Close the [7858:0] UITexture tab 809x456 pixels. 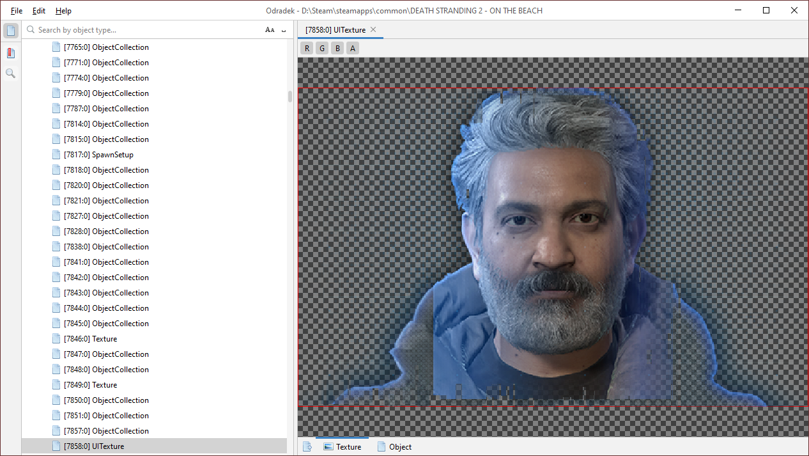click(x=373, y=30)
